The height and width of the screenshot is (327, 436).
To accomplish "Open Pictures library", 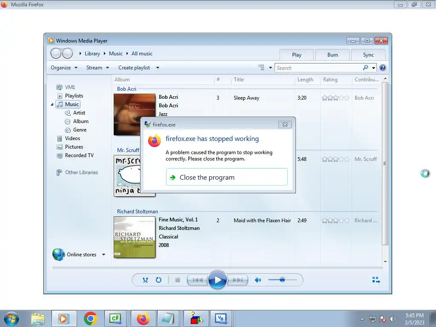I will click(70, 147).
